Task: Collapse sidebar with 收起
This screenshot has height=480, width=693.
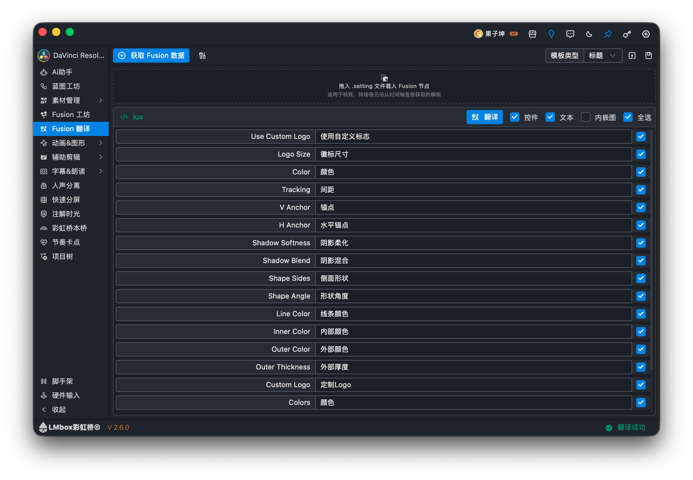Action: click(71, 409)
